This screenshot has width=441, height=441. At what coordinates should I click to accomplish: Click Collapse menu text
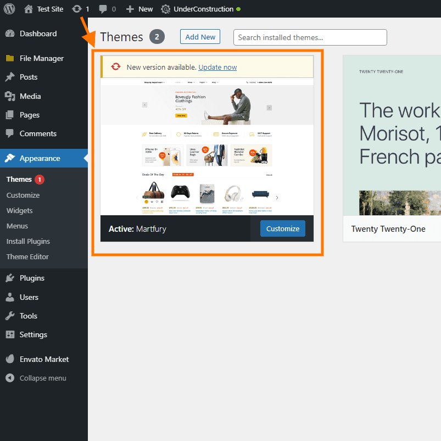[43, 378]
